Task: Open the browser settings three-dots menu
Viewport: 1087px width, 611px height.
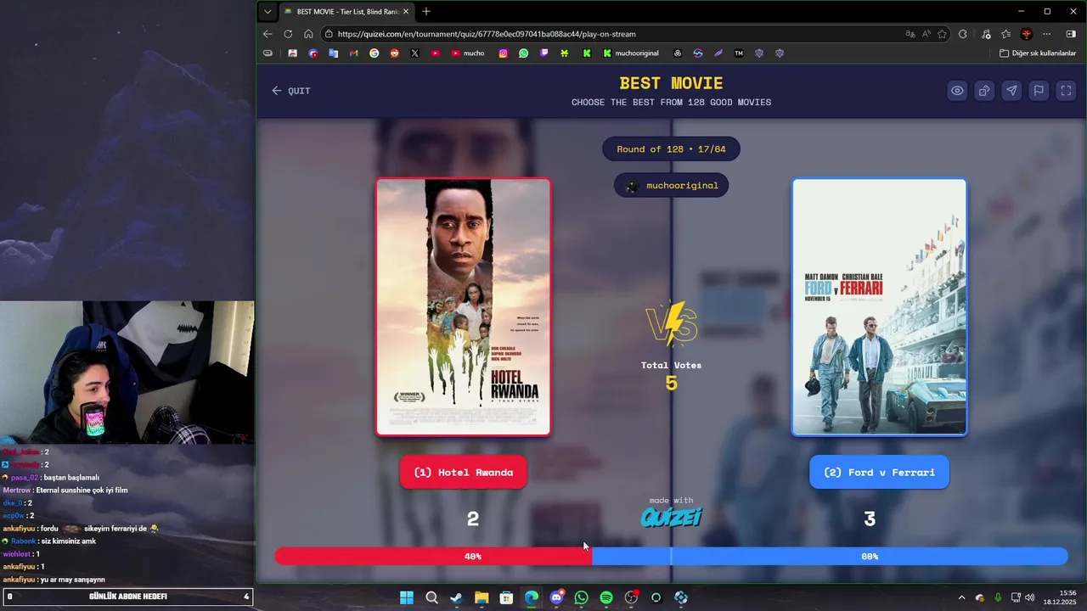Action: coord(1046,34)
